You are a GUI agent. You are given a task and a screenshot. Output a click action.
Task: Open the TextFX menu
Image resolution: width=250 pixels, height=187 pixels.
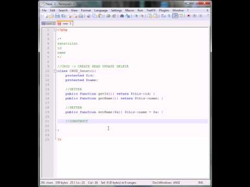tap(151, 10)
